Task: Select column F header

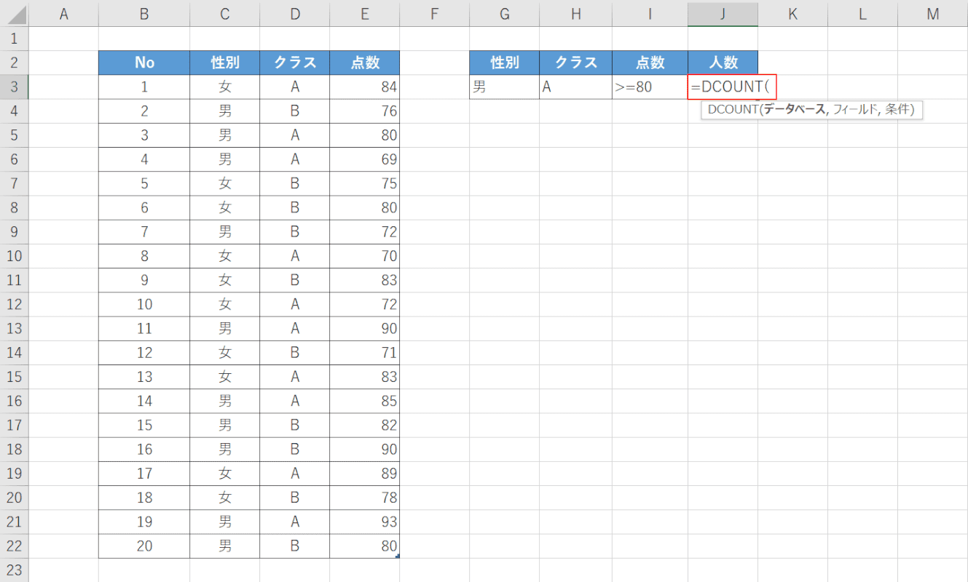Action: (435, 13)
